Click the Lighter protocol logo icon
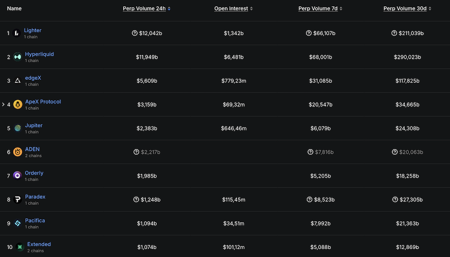The image size is (450, 257). tap(16, 33)
